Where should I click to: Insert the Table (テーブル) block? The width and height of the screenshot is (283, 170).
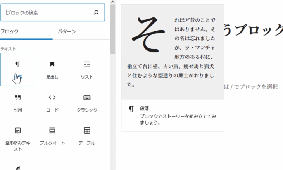pos(87,136)
